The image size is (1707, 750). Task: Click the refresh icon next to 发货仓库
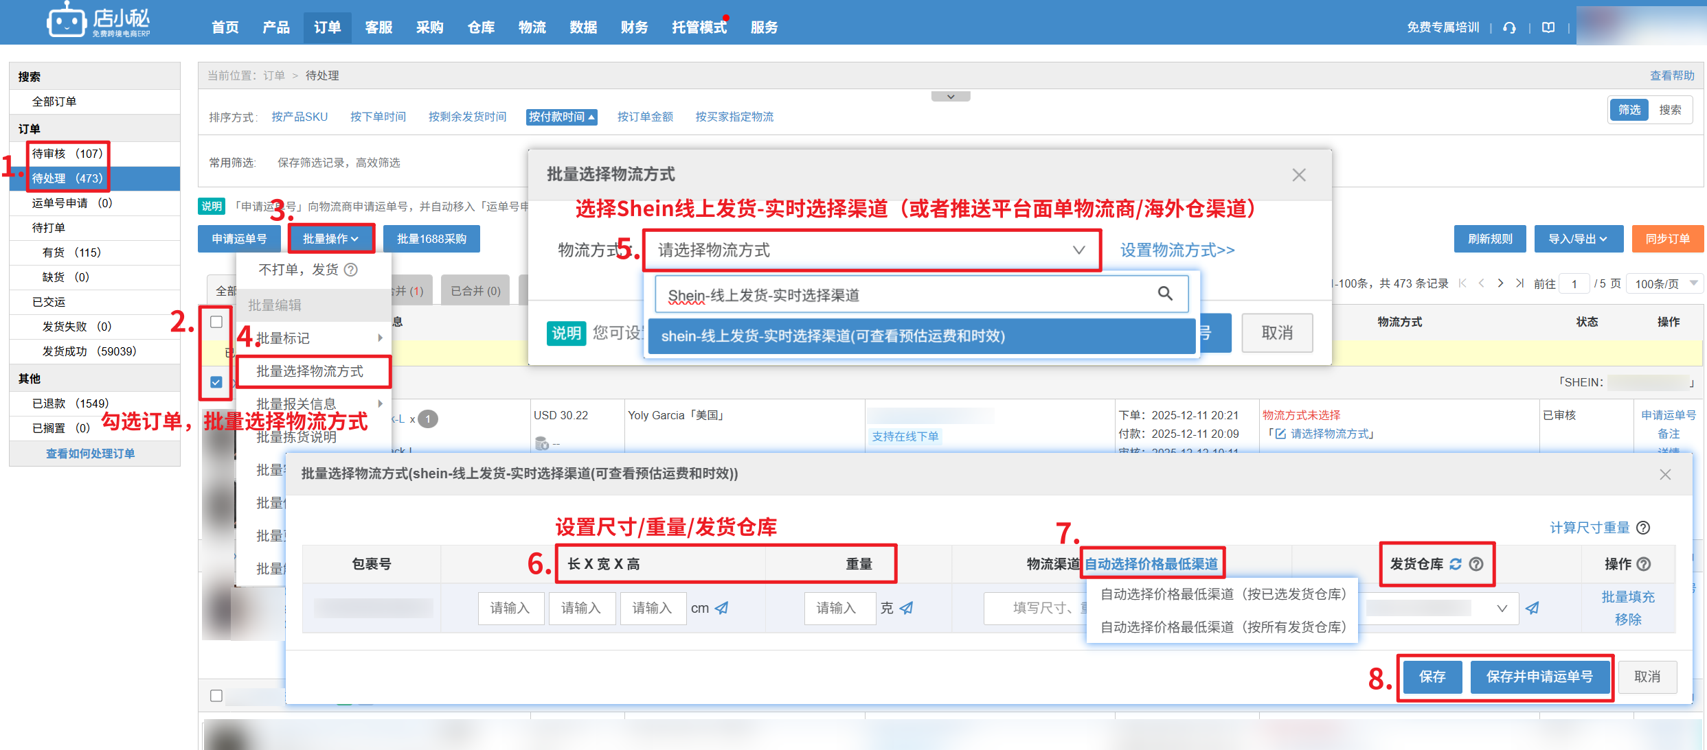point(1455,564)
